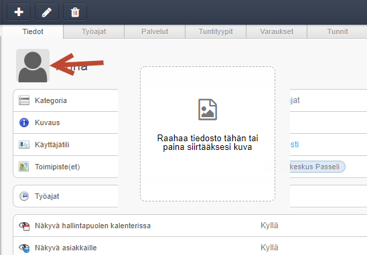
Task: Click the Käyttäjätili card icon
Action: click(24, 145)
